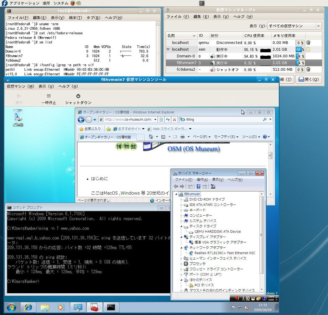Click the Shutdown power icon in the VM console
Screen dimensions: 328x315
tap(78, 96)
